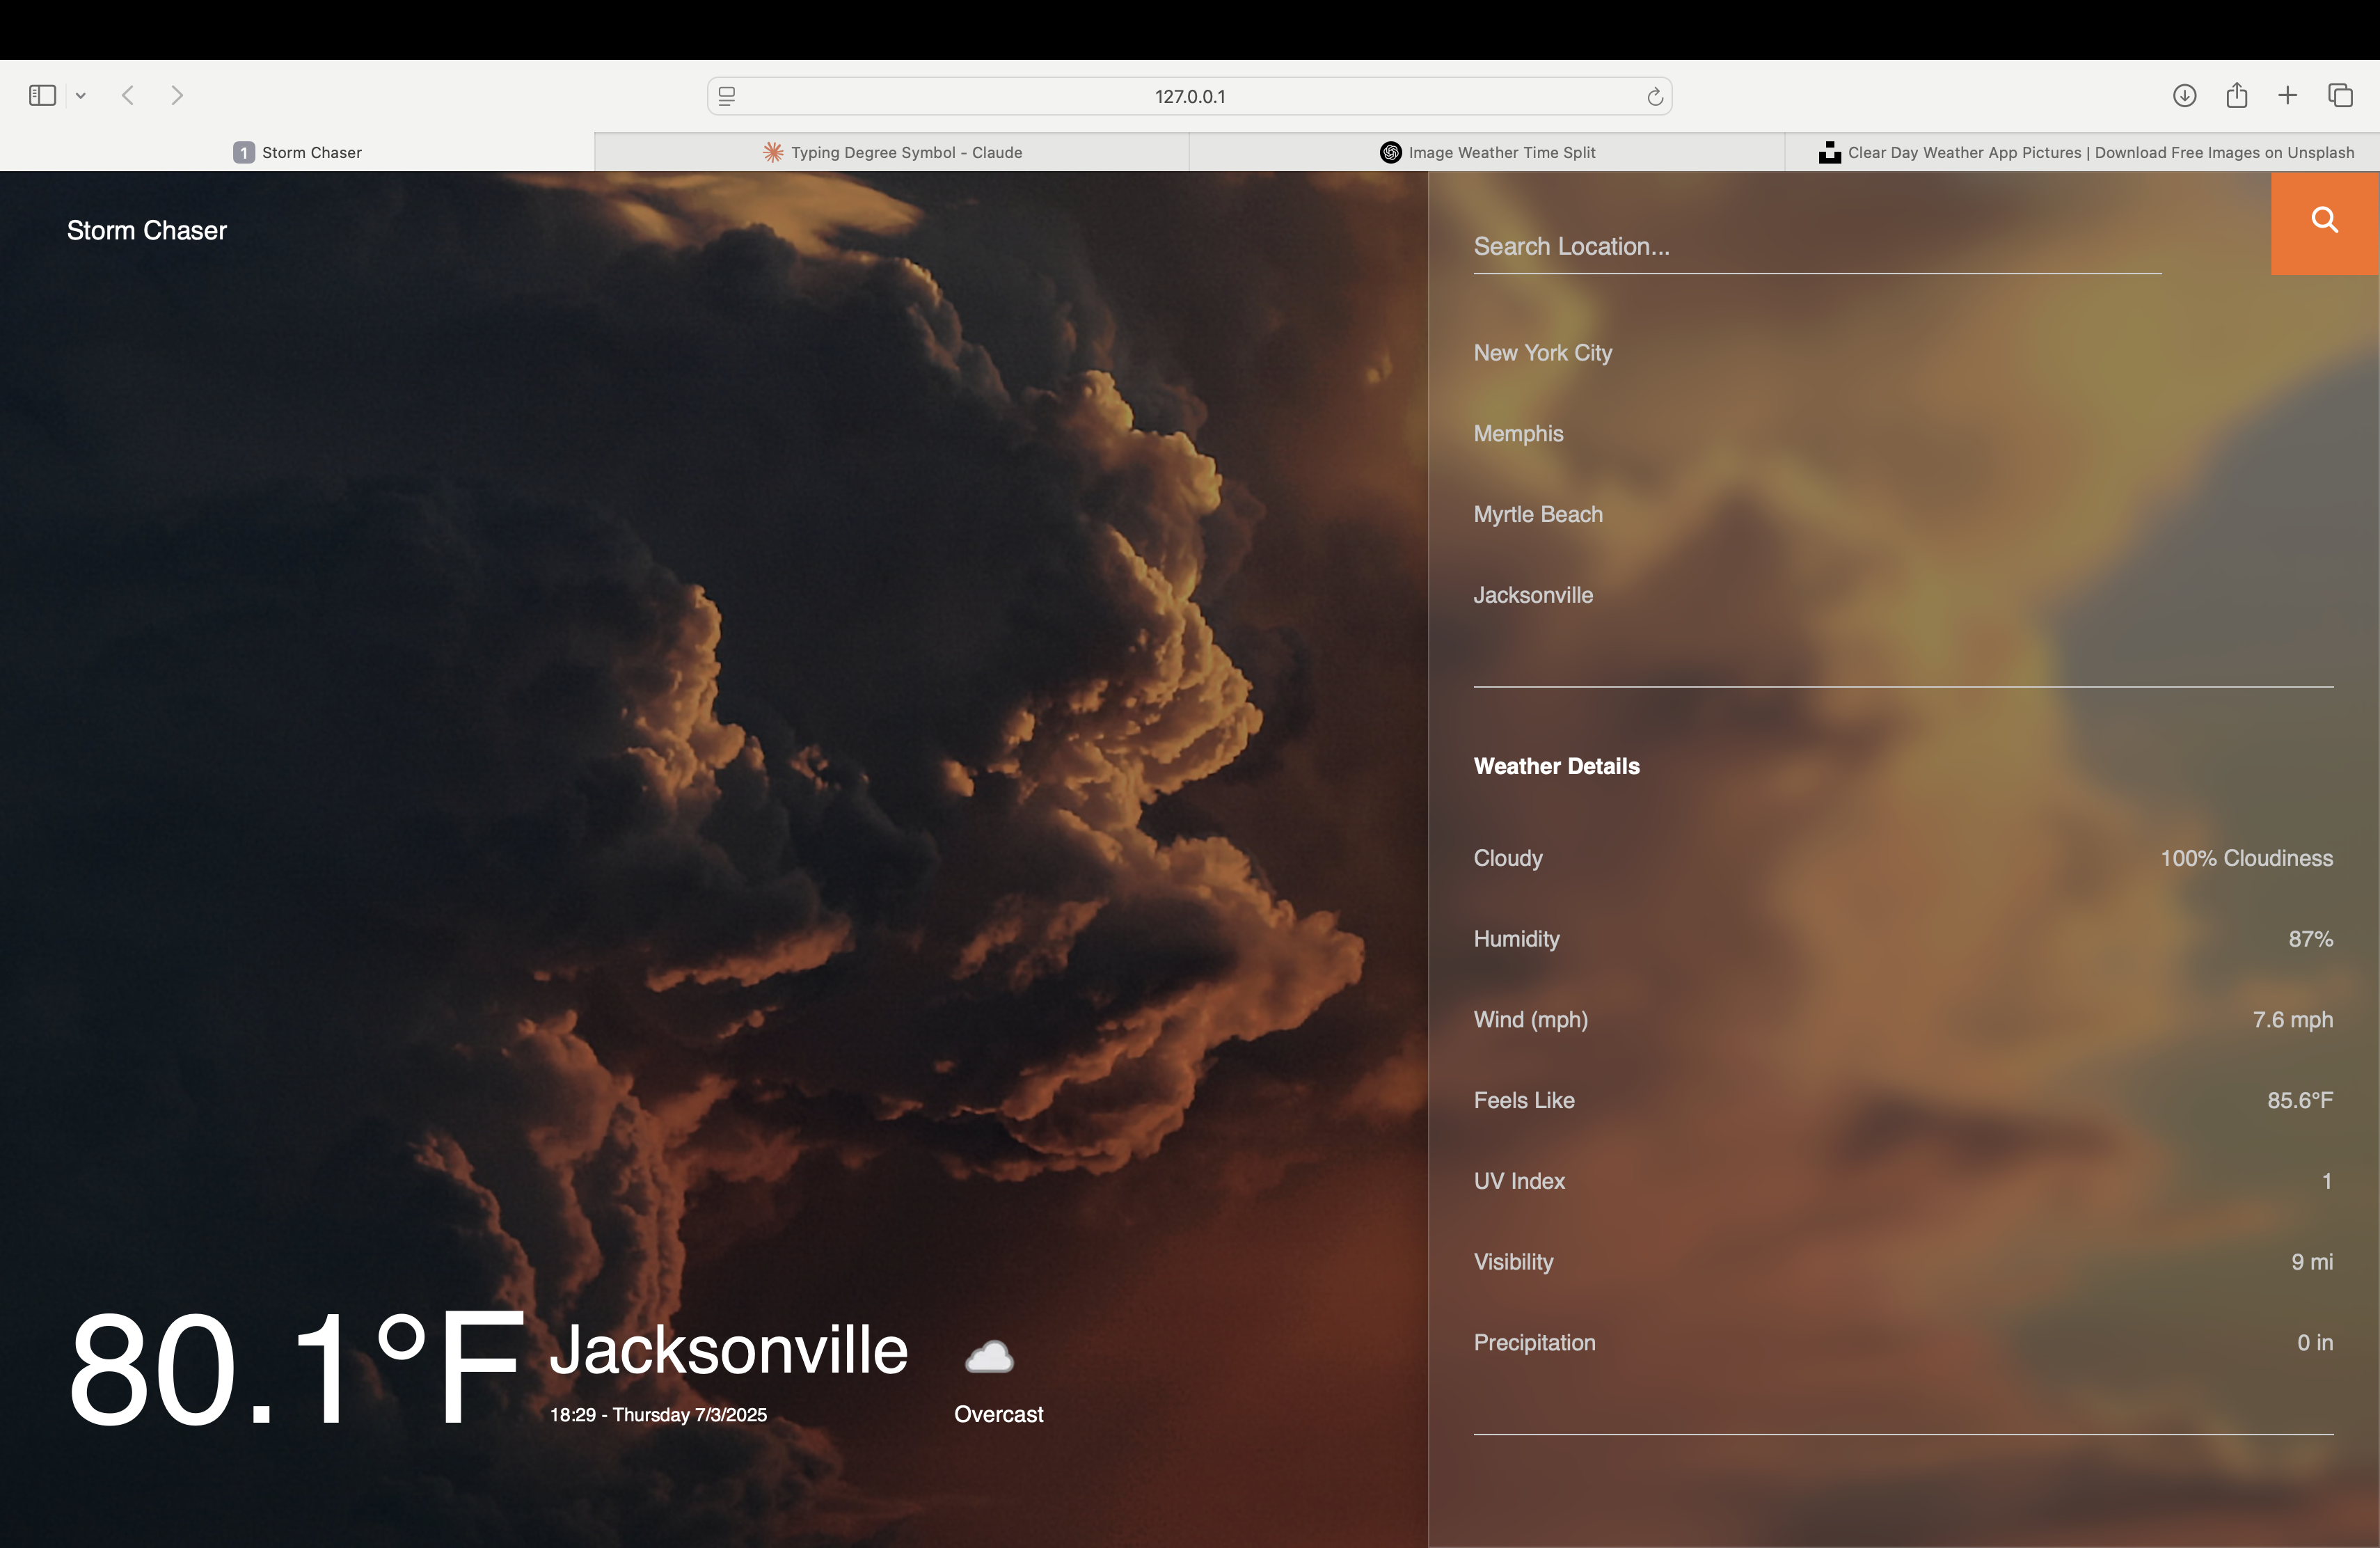Image resolution: width=2380 pixels, height=1548 pixels.
Task: Select New York City from the list
Action: click(1542, 353)
